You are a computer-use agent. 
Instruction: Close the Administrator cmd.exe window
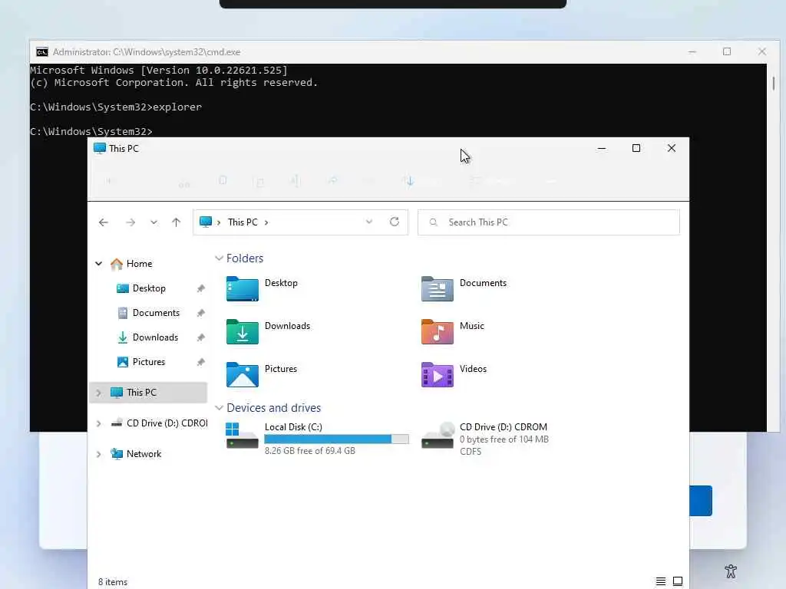tap(762, 51)
